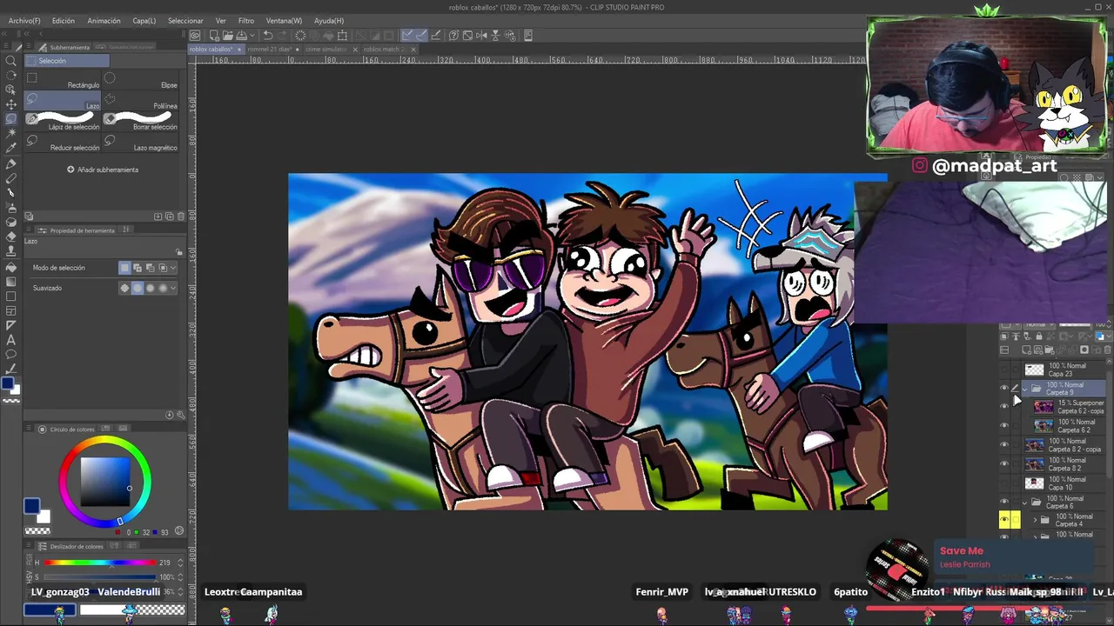This screenshot has height=626, width=1114.
Task: Open the Edición menu
Action: click(63, 20)
